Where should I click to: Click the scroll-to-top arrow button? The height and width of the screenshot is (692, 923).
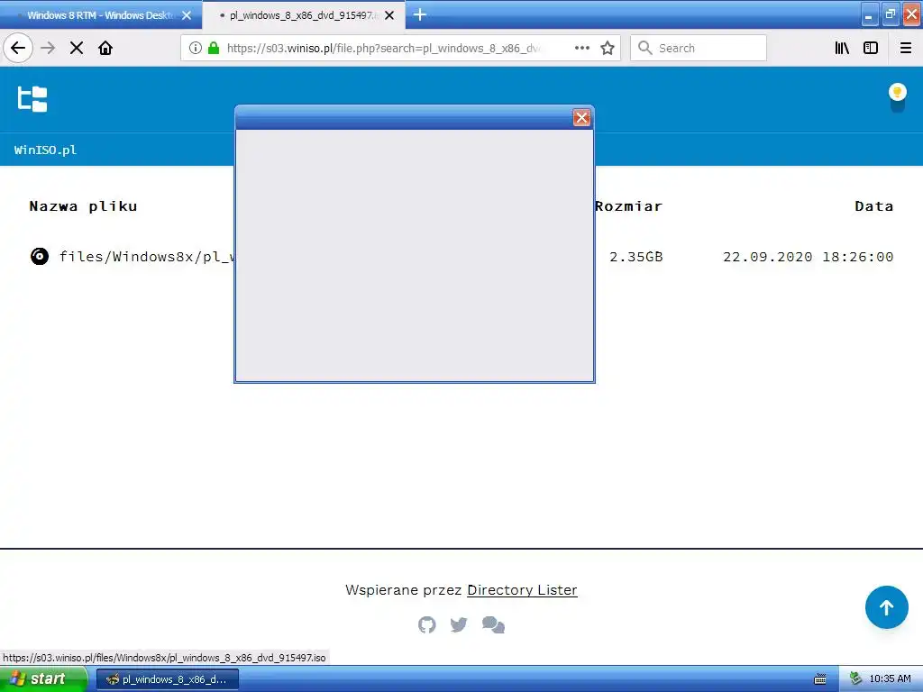click(x=887, y=607)
